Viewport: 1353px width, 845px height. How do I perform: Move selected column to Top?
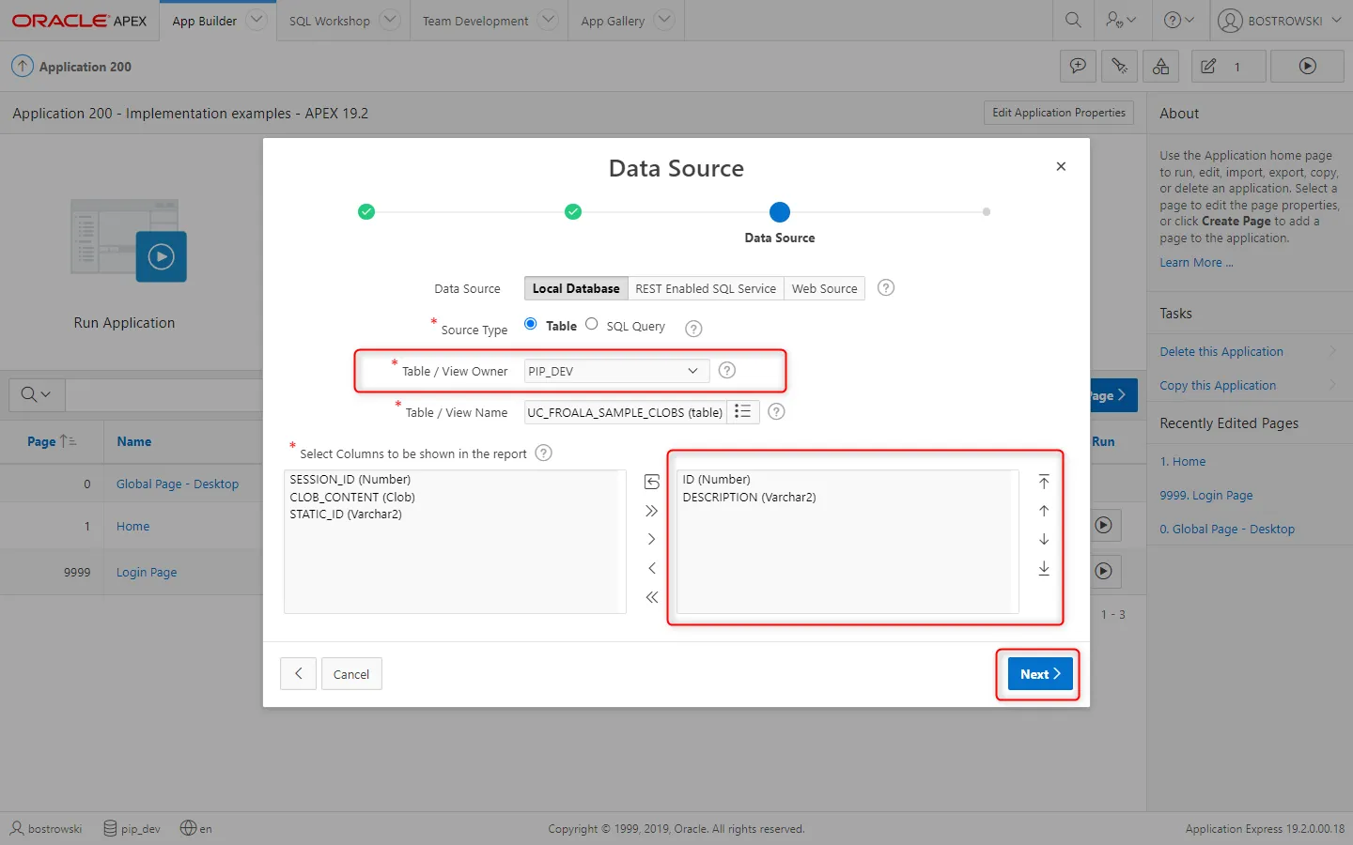(1043, 482)
